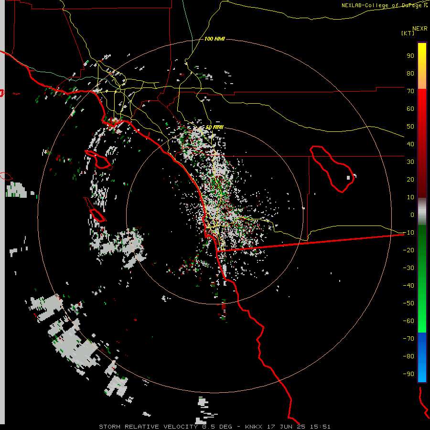430x430 pixels.
Task: Click the 50 NMI range ring label
Action: point(215,127)
